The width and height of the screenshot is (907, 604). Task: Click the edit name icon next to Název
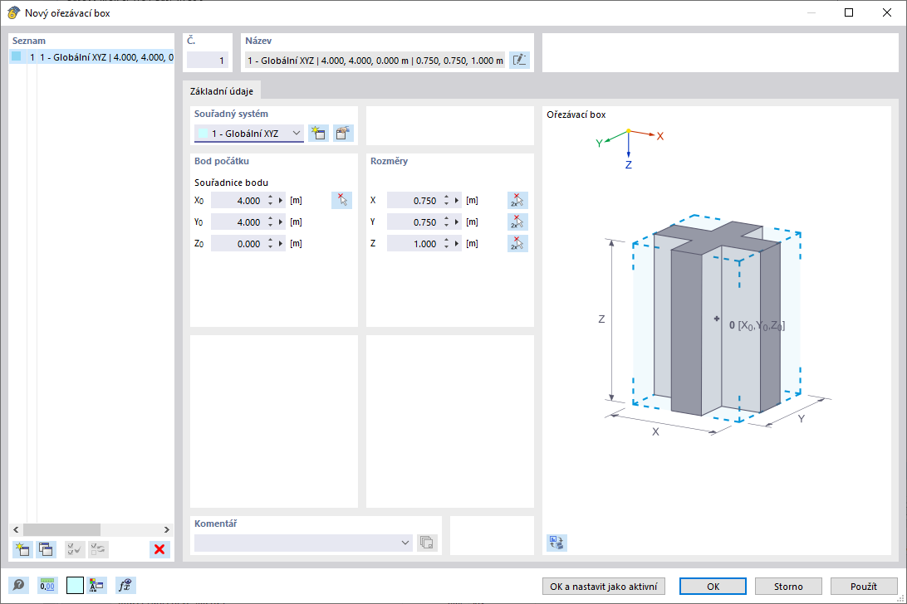pos(519,60)
